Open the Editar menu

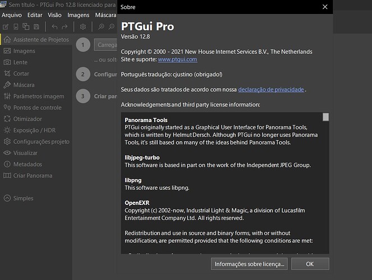(x=35, y=15)
